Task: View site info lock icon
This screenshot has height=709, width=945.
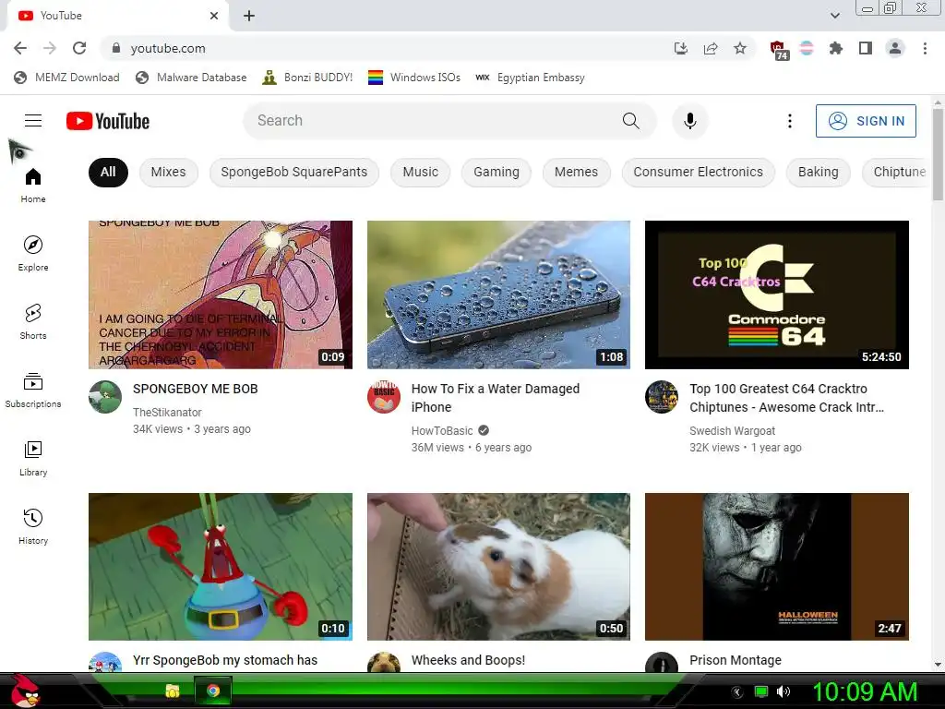Action: (x=116, y=48)
